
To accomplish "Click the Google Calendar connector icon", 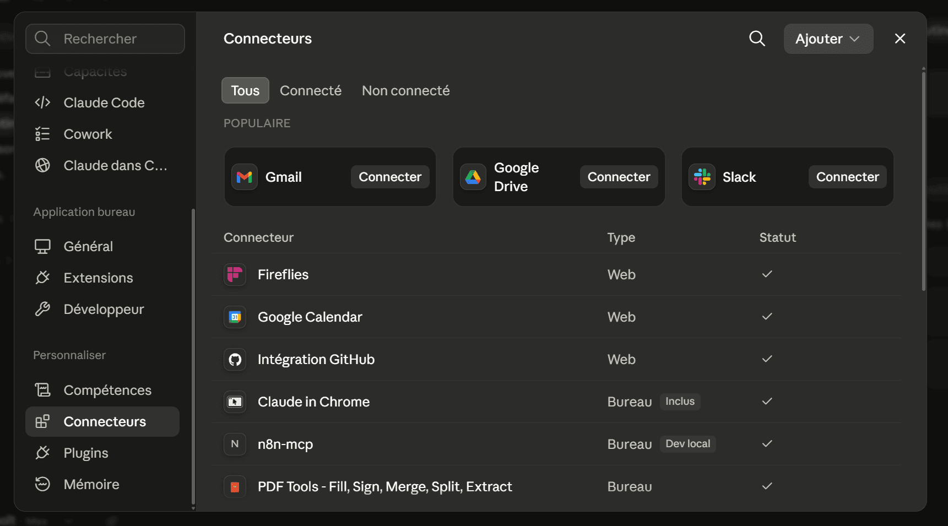I will coord(235,317).
